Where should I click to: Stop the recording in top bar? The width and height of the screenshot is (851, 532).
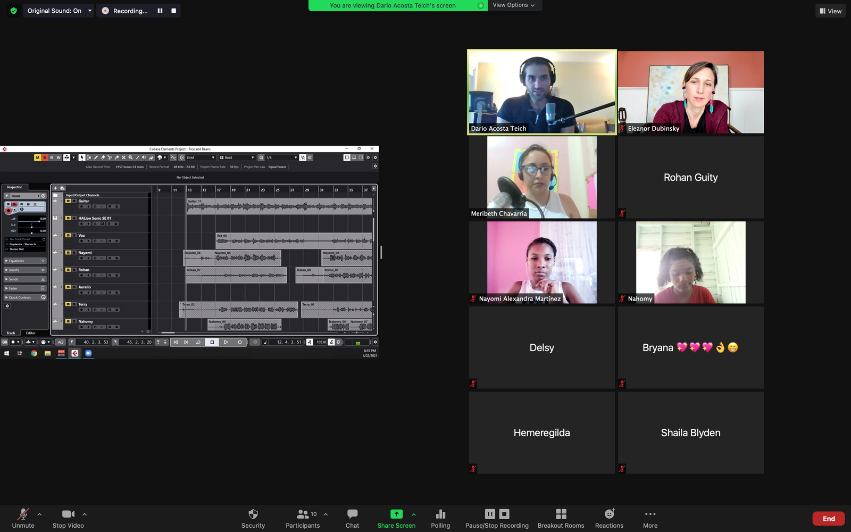[173, 11]
